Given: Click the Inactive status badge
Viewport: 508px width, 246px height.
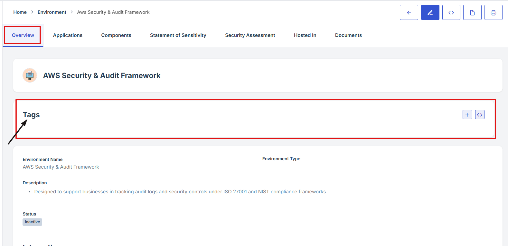Looking at the screenshot, I should click(x=32, y=222).
